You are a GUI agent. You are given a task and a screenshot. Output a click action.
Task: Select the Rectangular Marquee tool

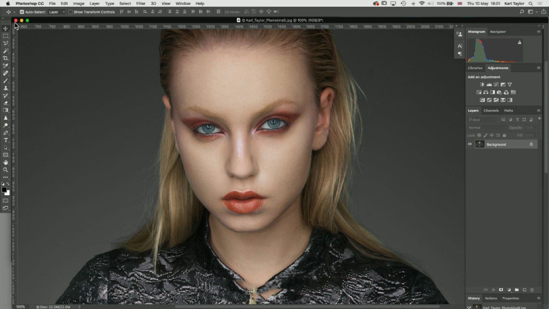5,36
